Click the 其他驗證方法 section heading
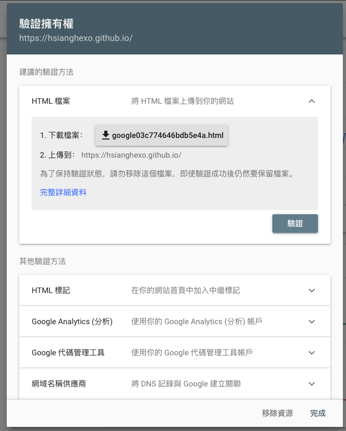Viewport: 346px width, 431px height. [43, 261]
